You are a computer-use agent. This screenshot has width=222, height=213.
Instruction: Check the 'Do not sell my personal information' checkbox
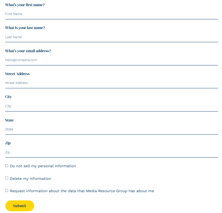(7, 166)
